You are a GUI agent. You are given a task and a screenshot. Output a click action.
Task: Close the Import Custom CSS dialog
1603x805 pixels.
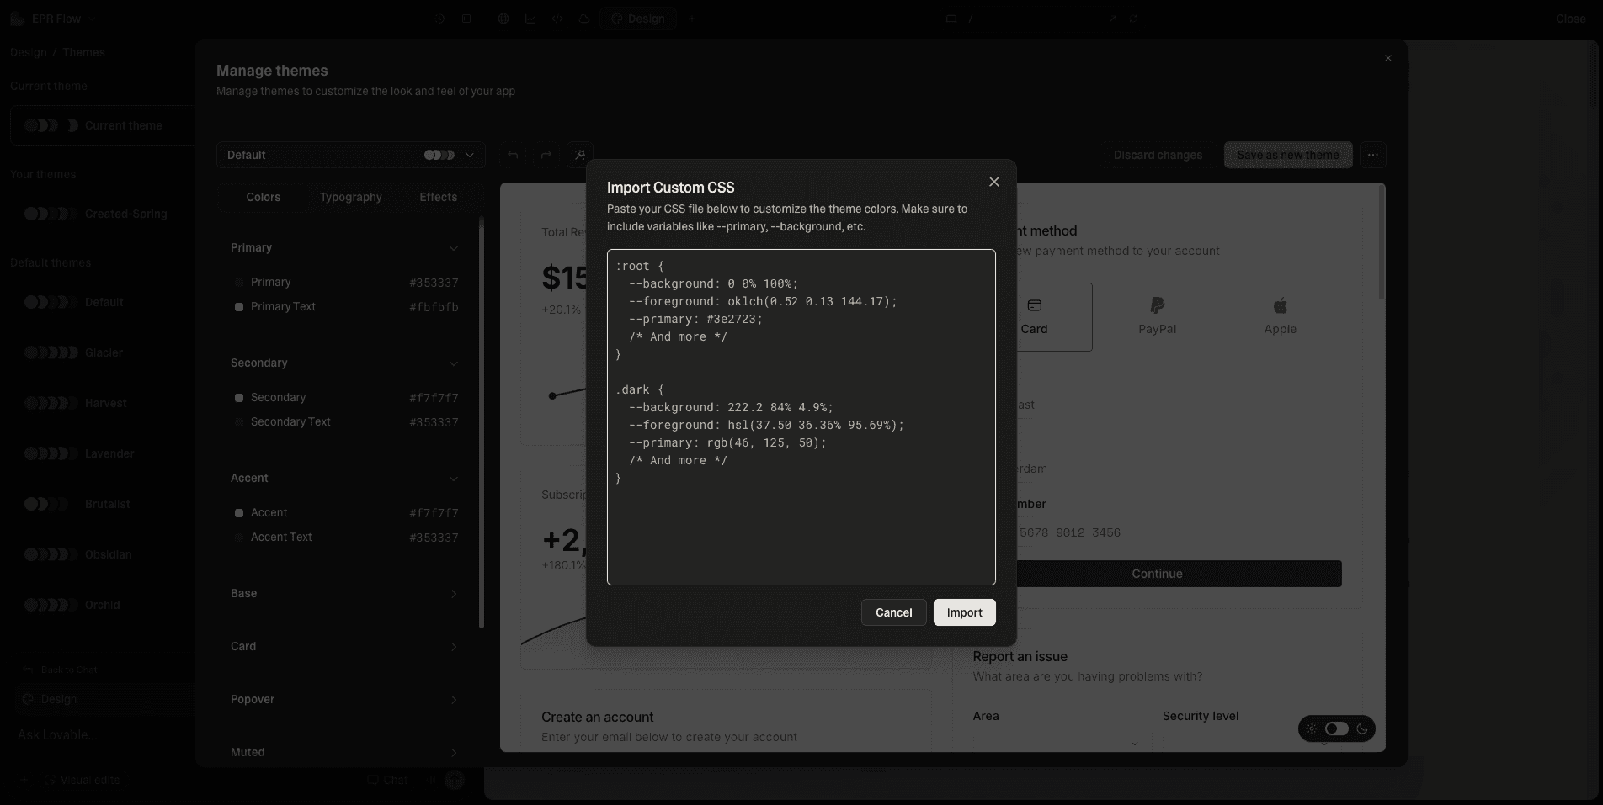(x=993, y=182)
